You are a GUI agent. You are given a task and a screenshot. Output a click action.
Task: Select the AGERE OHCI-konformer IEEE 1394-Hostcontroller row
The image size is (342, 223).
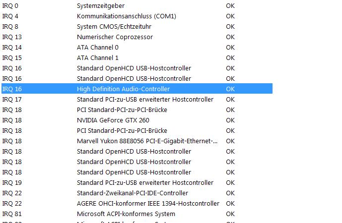[x=137, y=204]
